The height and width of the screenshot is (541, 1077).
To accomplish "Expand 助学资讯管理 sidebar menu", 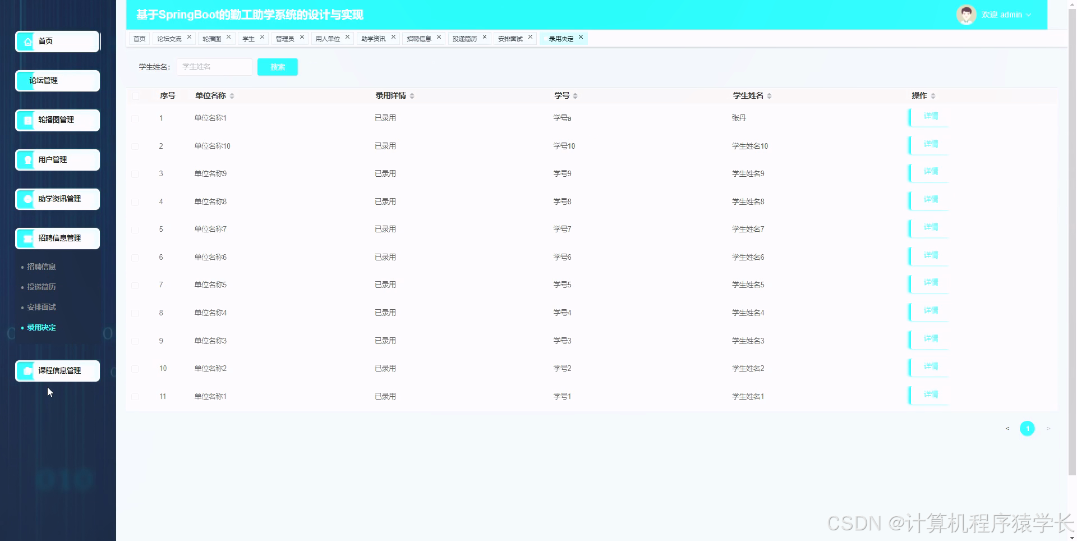I will (57, 199).
